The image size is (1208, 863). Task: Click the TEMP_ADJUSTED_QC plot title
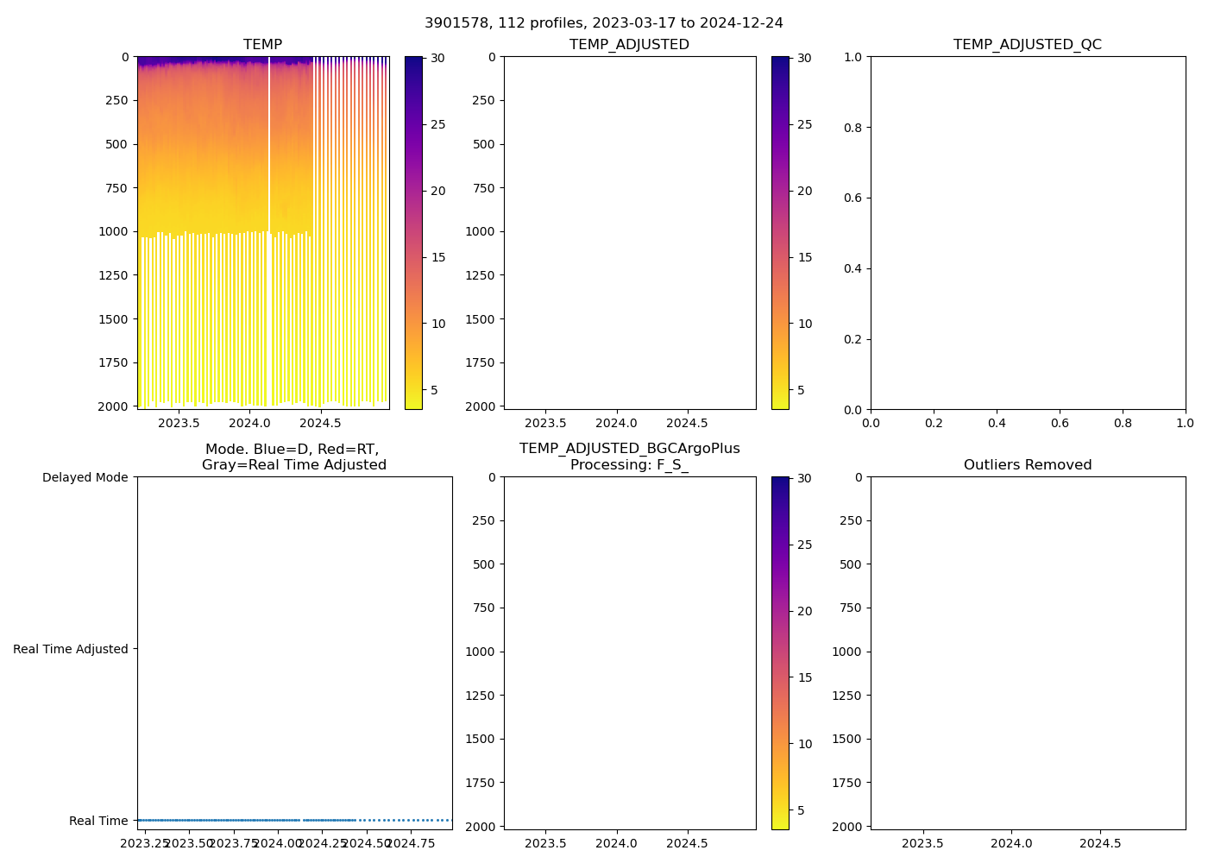click(1027, 45)
